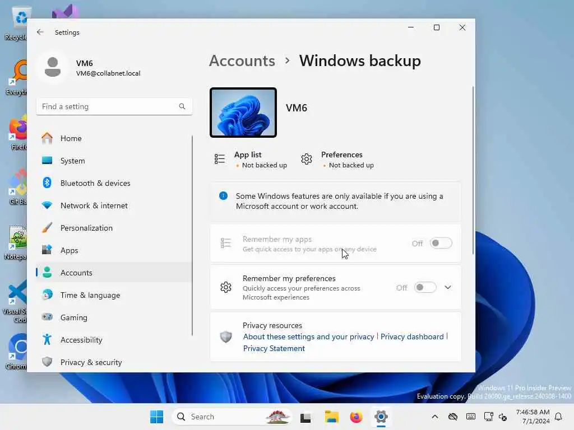The height and width of the screenshot is (430, 574).
Task: Click the blue info icon in the notice
Action: point(223,196)
